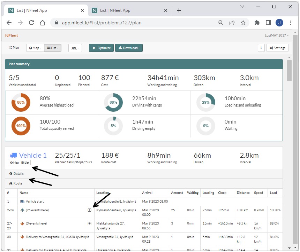Click the NFleet logo link
This screenshot has width=300, height=252.
(12, 36)
